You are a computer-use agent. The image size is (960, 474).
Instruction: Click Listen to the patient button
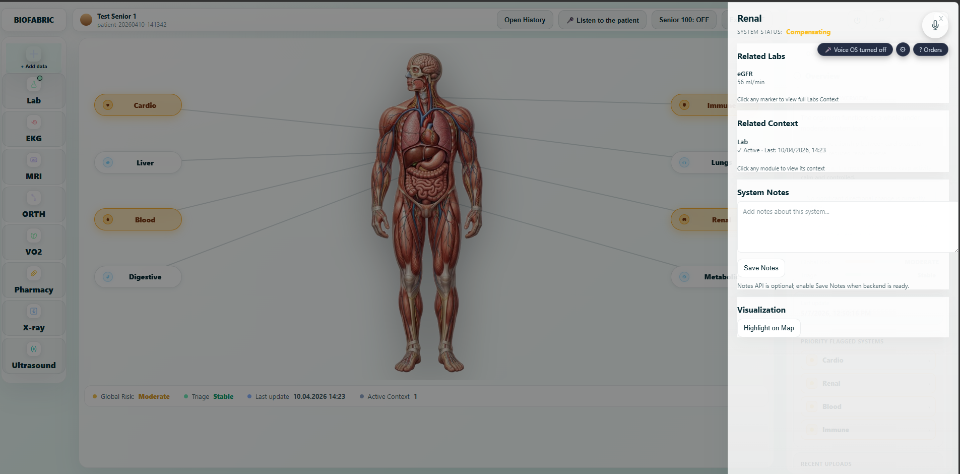[602, 20]
